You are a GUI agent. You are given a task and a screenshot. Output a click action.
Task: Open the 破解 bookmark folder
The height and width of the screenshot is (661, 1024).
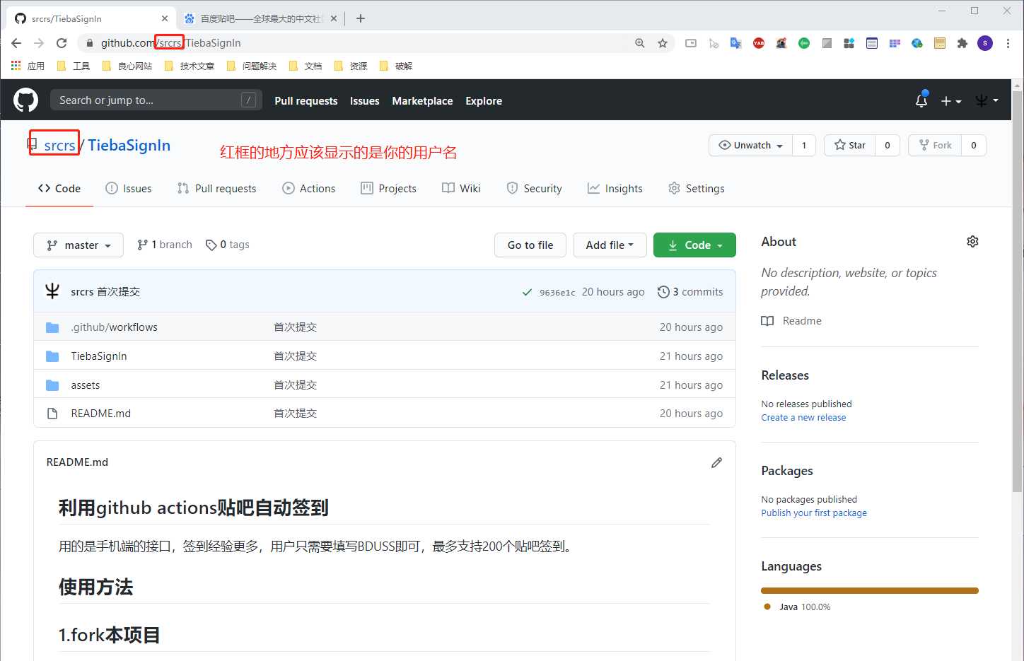396,66
